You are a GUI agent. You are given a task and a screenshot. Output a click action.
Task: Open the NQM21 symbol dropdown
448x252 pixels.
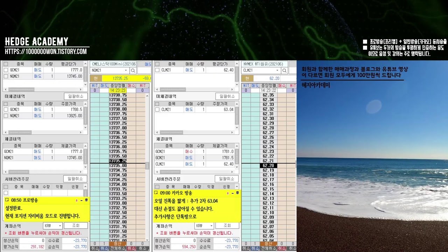click(126, 70)
